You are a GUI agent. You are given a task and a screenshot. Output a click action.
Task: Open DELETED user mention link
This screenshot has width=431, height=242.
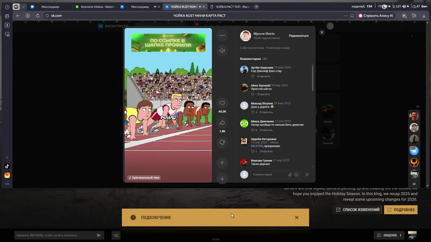pyautogui.click(x=257, y=146)
